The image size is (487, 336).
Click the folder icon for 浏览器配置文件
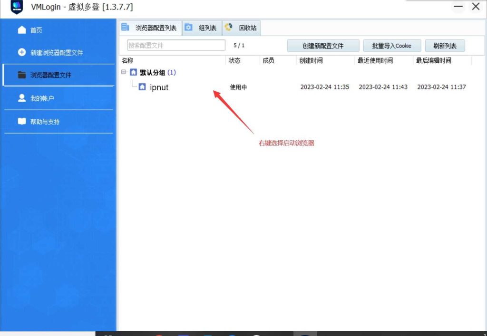22,75
